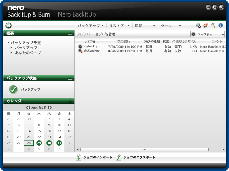Click the green checkmark backup status icon
The image size is (229, 171).
point(13,89)
